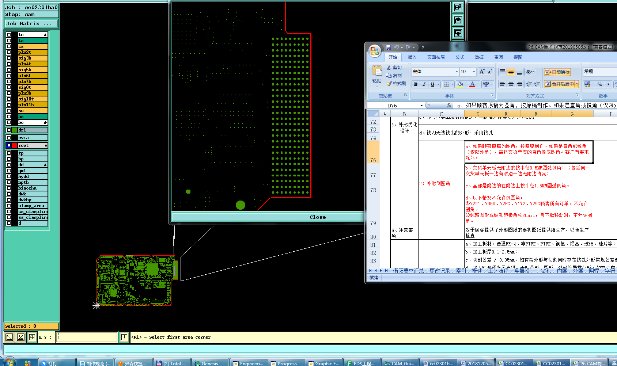Select the Format Painter brush

[x=389, y=84]
